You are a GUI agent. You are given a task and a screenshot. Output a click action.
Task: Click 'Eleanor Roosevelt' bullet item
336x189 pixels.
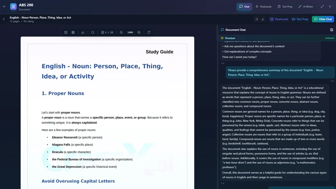point(77,137)
